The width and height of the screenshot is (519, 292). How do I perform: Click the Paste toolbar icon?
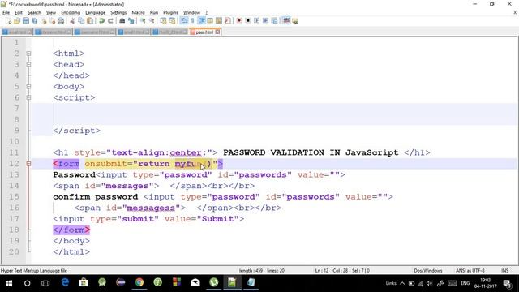click(x=90, y=21)
